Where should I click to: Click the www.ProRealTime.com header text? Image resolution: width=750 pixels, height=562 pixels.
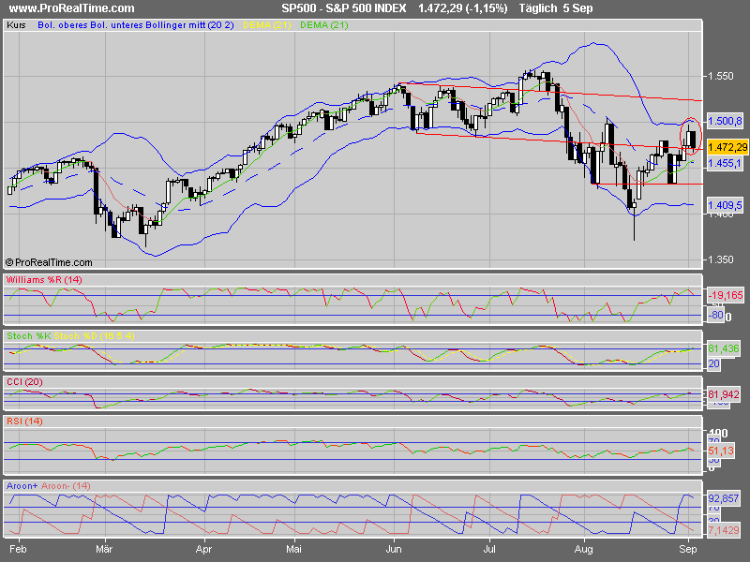(x=72, y=8)
